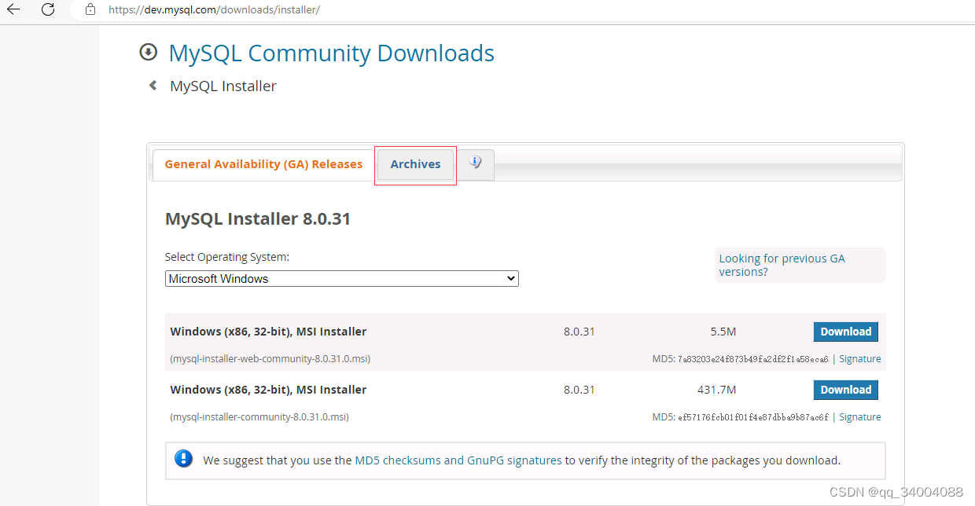Click MD5 hash starting ef57176f
This screenshot has height=506, width=975.
coord(752,417)
